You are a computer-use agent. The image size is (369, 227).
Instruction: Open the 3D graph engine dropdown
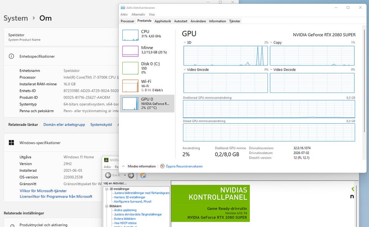[x=185, y=43]
